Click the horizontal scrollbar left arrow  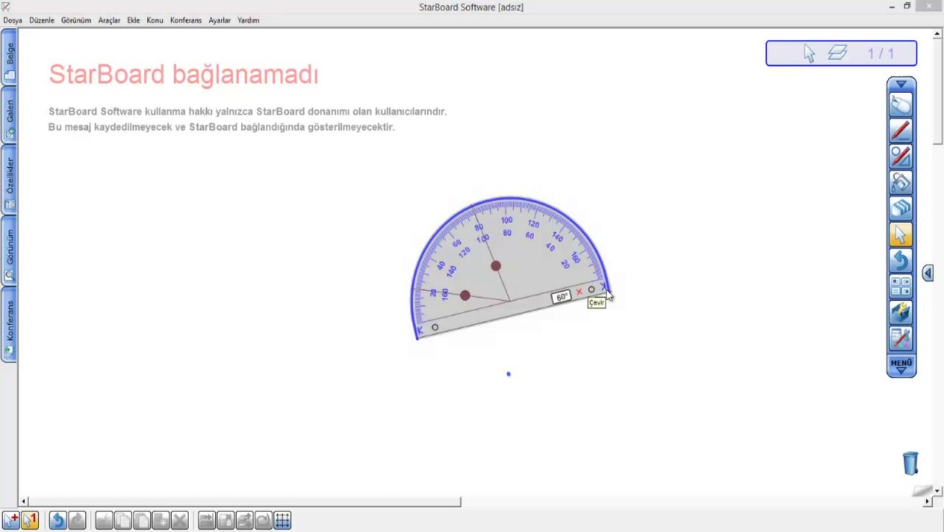pyautogui.click(x=24, y=502)
